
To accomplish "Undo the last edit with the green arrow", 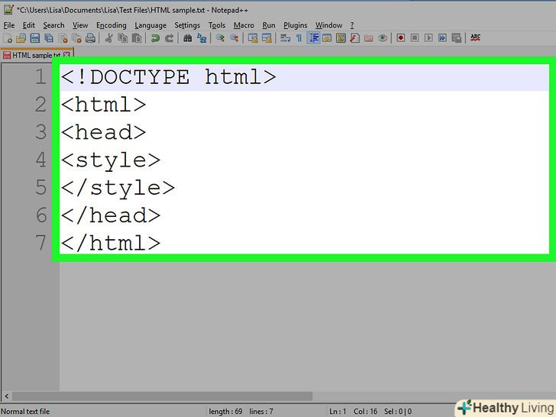I will [x=155, y=38].
